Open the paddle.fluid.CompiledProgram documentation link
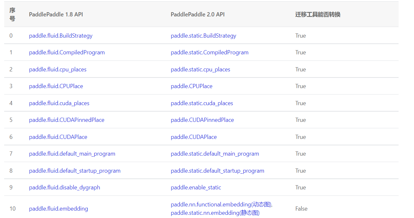This screenshot has width=414, height=218. point(67,52)
